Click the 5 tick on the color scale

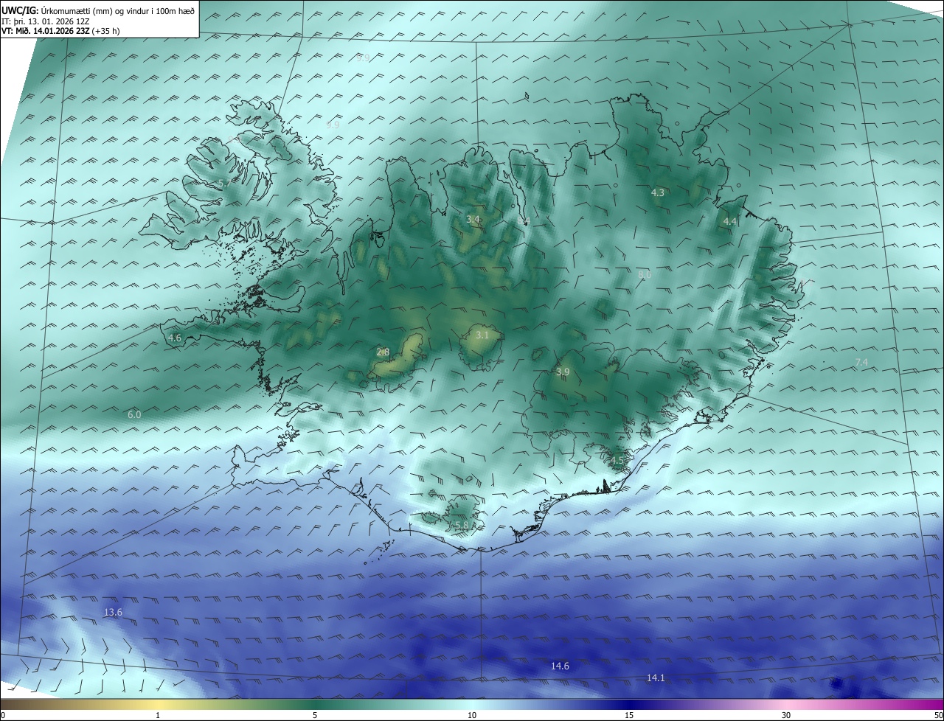pos(315,715)
